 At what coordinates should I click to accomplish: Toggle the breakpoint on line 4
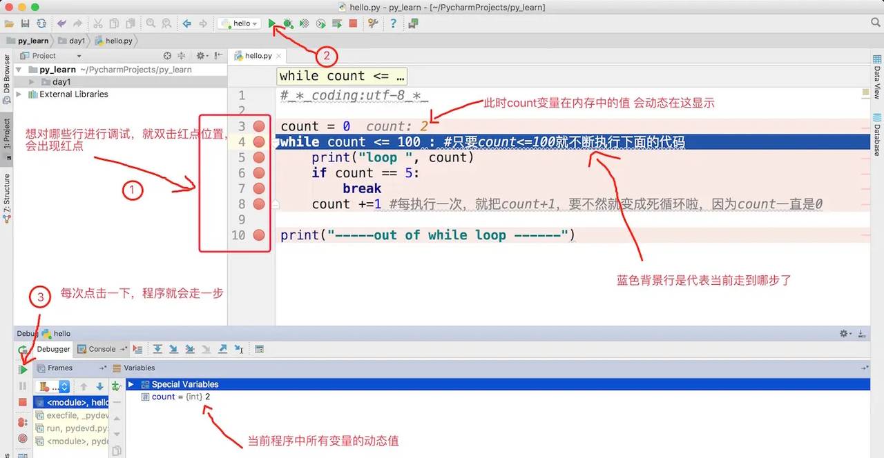click(x=258, y=141)
